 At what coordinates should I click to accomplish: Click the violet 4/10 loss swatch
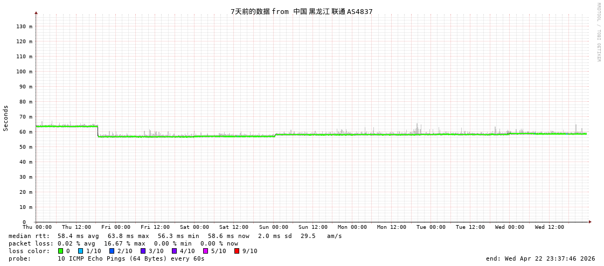174,251
